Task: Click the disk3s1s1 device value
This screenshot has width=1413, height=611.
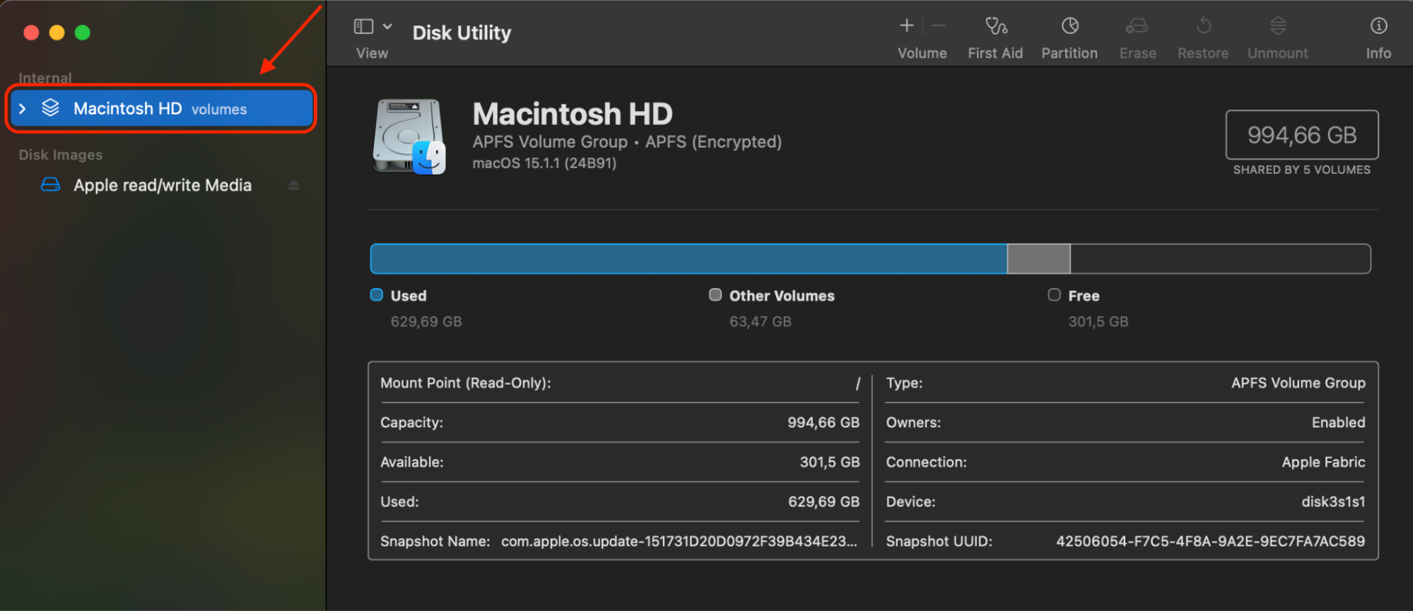Action: 1333,502
